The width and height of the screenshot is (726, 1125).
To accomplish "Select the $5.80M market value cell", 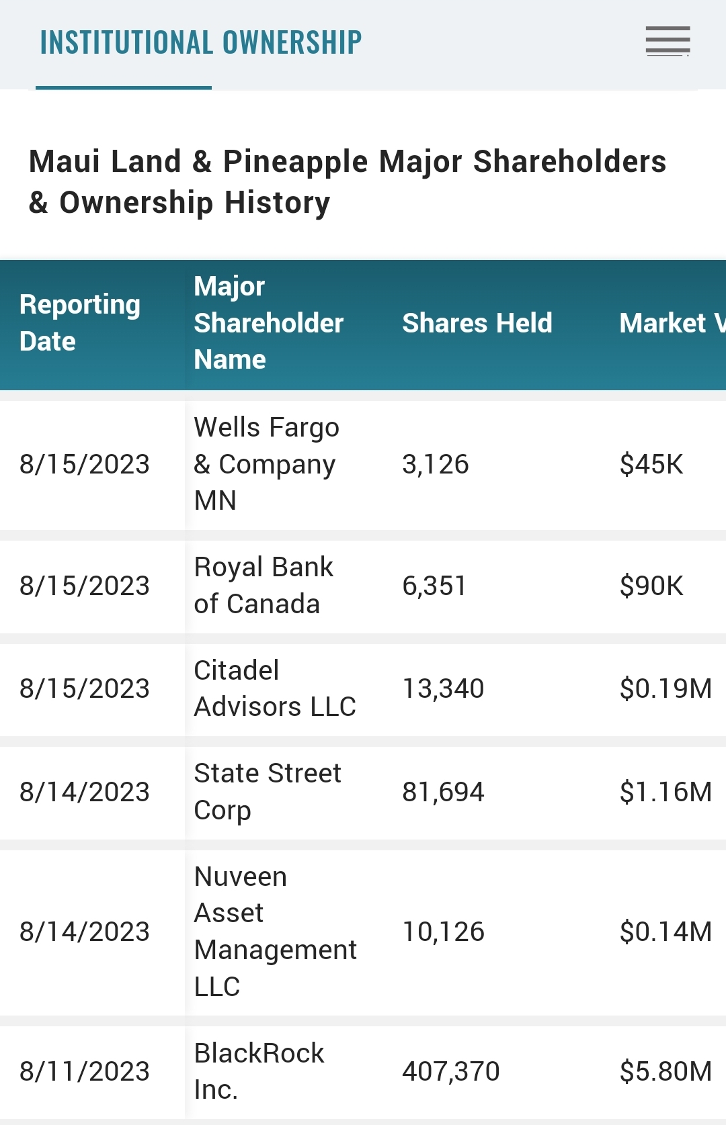I will [665, 1071].
